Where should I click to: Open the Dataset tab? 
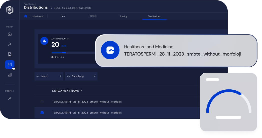click(x=93, y=16)
